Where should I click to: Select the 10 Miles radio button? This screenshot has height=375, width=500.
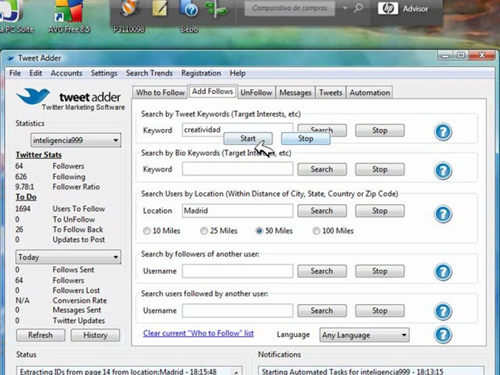147,231
